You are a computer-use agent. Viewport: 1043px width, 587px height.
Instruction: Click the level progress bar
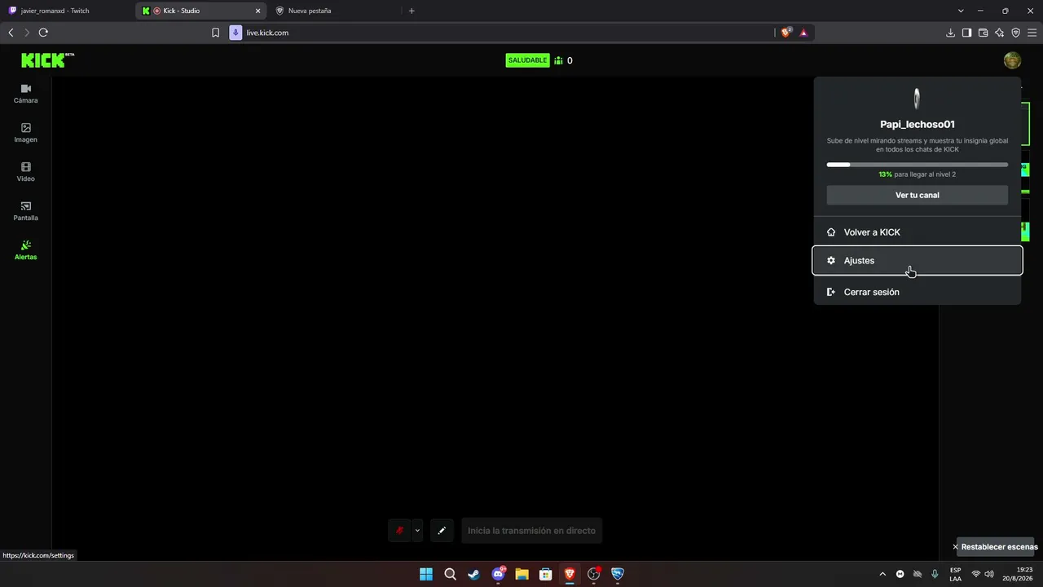coord(918,165)
